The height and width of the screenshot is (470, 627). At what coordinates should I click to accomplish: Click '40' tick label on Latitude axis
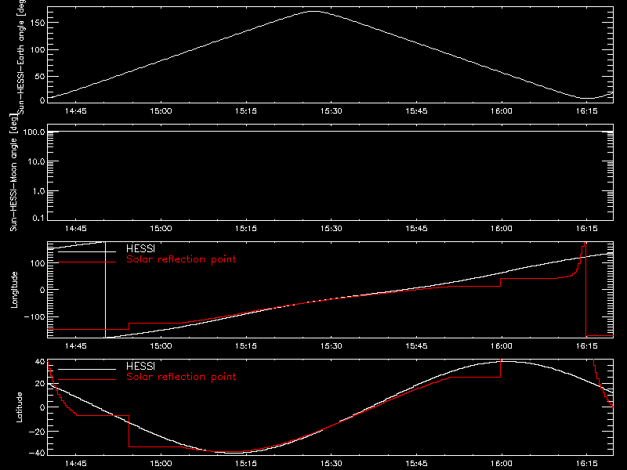click(x=40, y=362)
